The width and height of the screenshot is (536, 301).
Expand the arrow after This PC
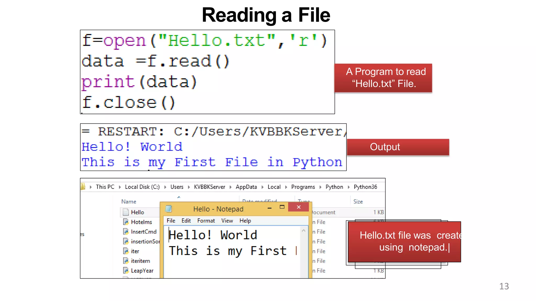(120, 187)
